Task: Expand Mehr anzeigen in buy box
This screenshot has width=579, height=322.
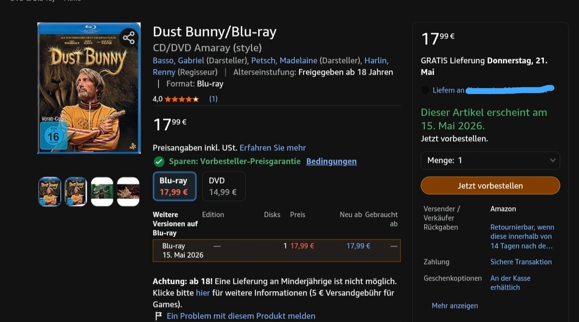Action: point(455,306)
